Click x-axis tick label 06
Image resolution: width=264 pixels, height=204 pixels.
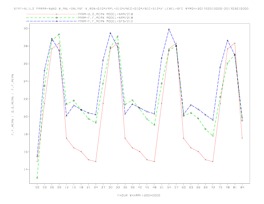52,187
